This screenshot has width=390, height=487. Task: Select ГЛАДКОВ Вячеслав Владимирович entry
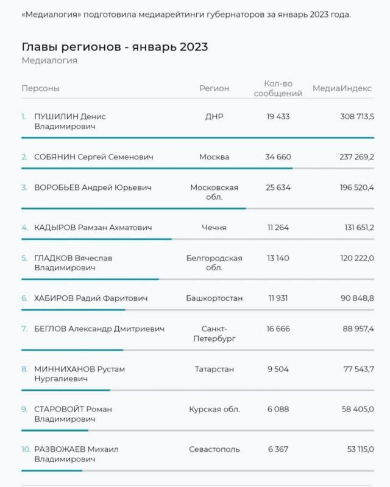coord(73,263)
